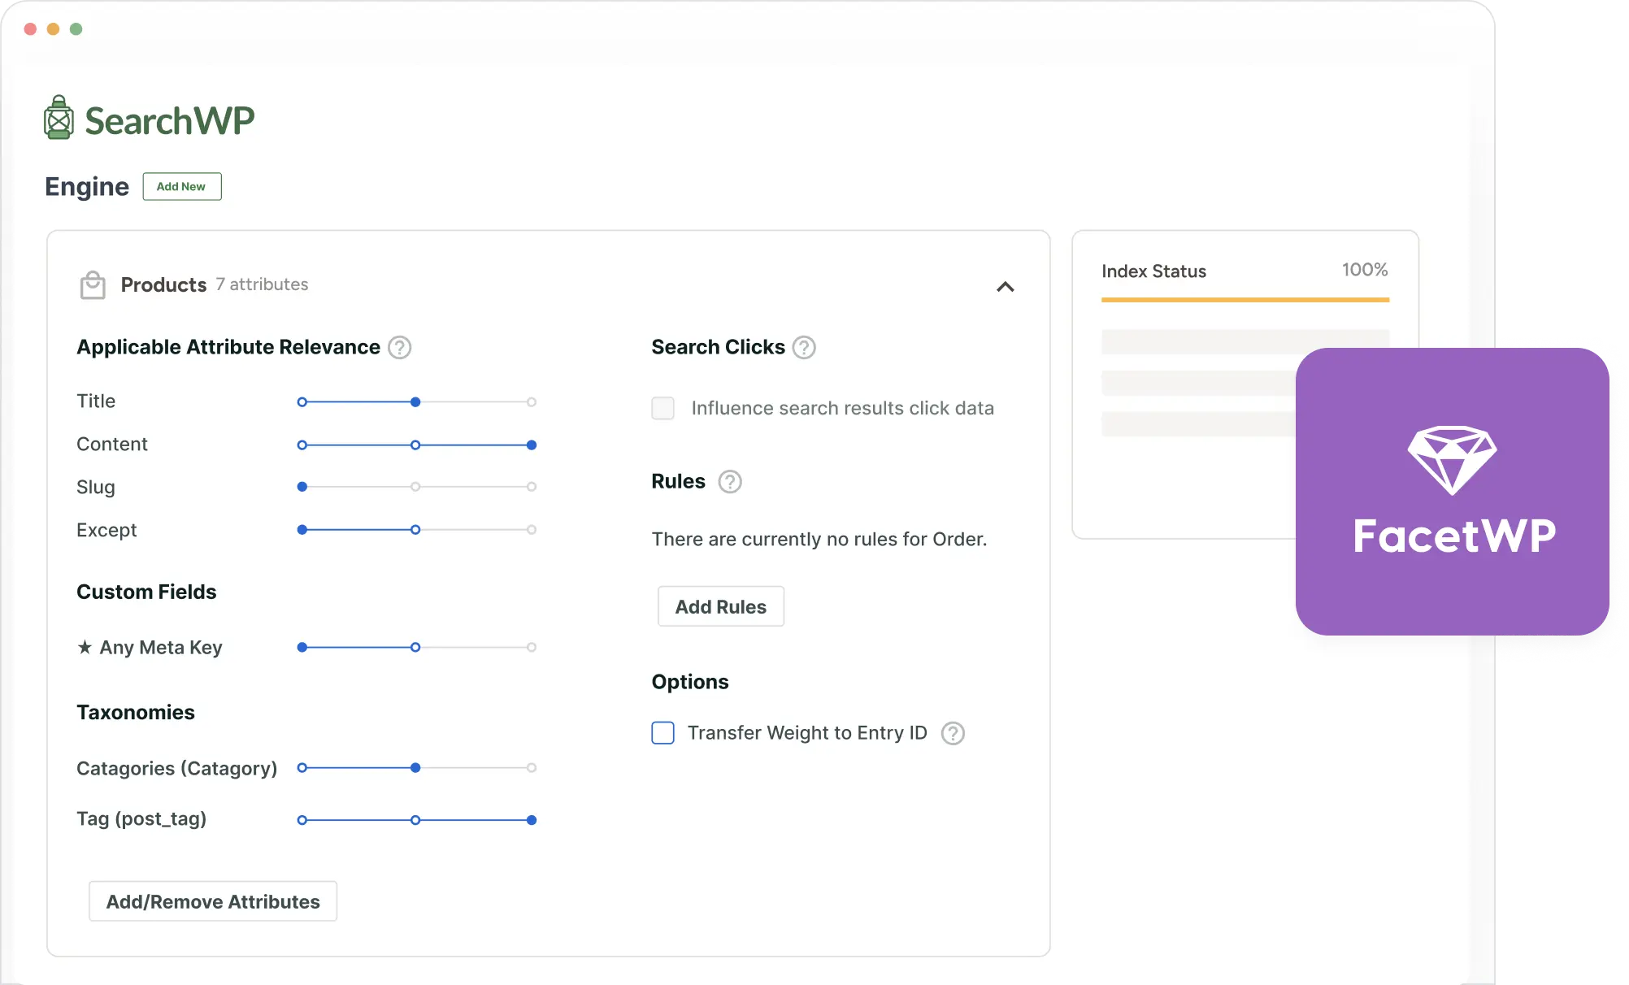This screenshot has width=1629, height=985.
Task: Click the Content relevance slider endpoint
Action: pyautogui.click(x=532, y=445)
